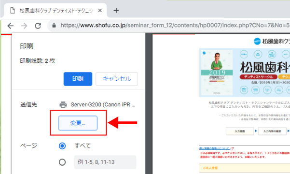Click the 送信先 label
Screen dimensions: 290x174
pos(28,105)
